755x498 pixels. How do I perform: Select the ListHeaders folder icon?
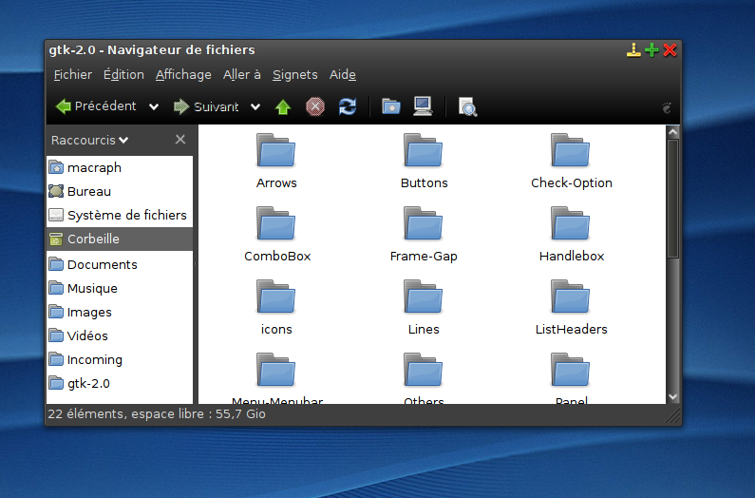tap(571, 297)
